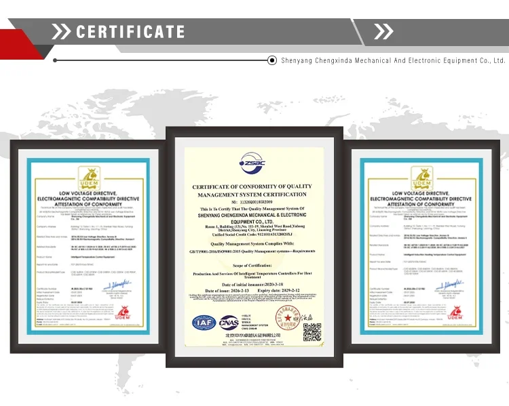The image size is (509, 406).
Task: Click the gold UDEM logo on right certificate
Action: tap(422, 178)
